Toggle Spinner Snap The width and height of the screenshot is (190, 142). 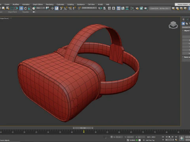pos(74,8)
